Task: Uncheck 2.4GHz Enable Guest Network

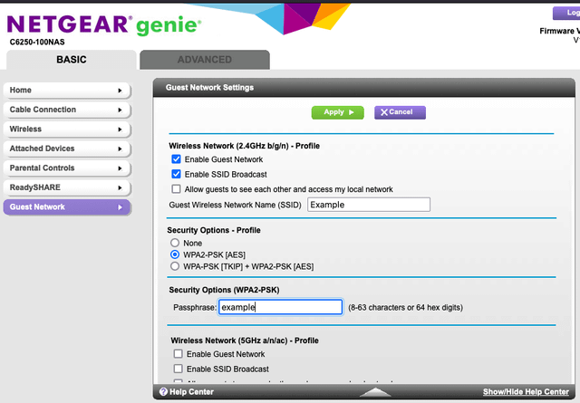Action: 176,159
